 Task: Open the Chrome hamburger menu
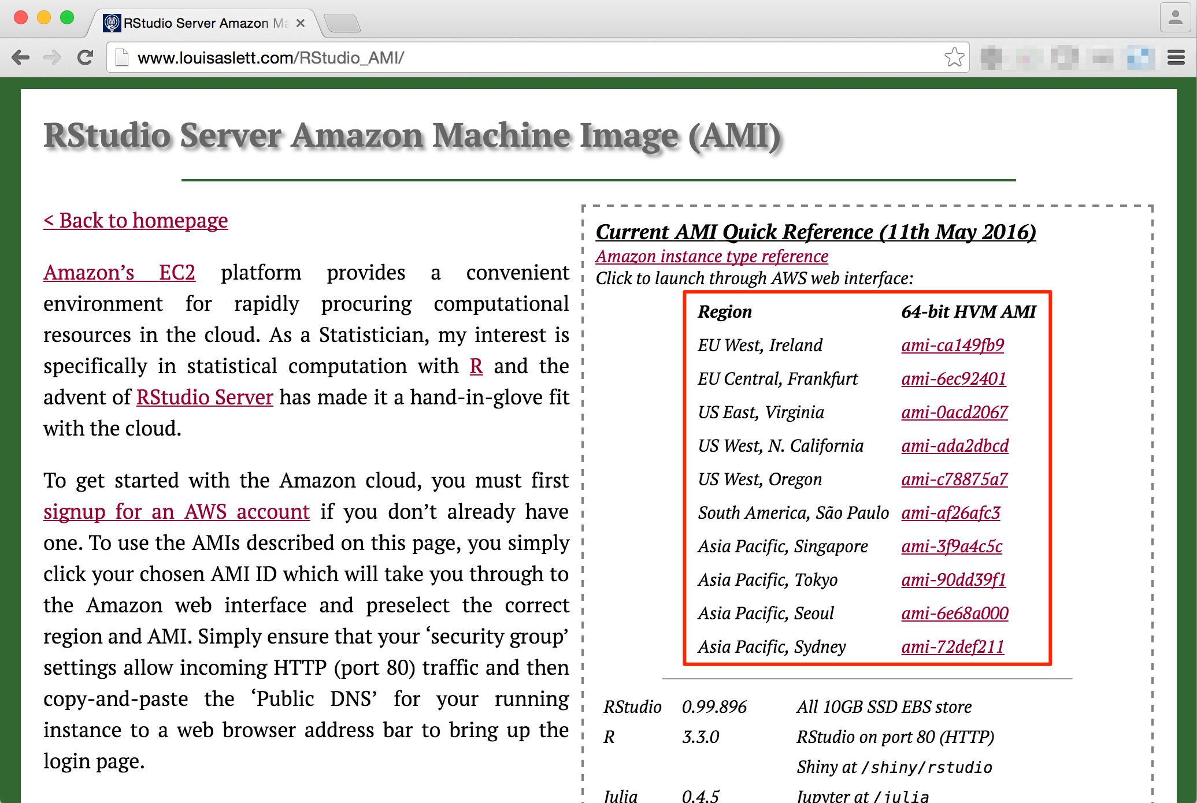(1176, 58)
